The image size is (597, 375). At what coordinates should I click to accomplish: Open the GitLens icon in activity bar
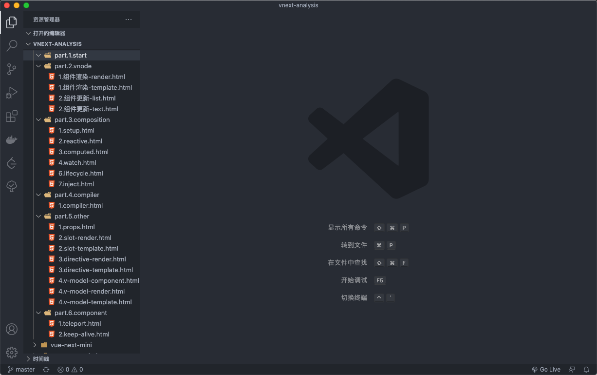(x=12, y=163)
